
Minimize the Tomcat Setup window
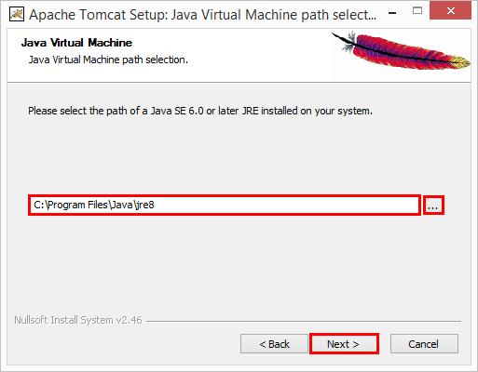pyautogui.click(x=392, y=13)
